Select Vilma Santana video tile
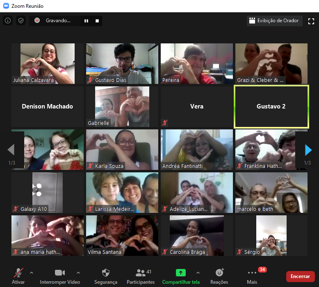 click(122, 235)
